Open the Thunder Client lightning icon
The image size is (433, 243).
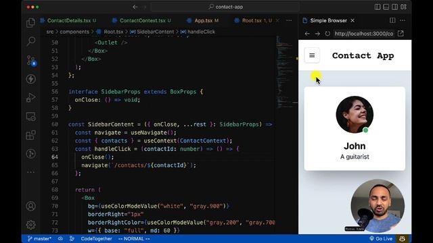point(30,79)
